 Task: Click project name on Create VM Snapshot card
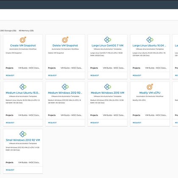pyautogui.click(x=29, y=68)
